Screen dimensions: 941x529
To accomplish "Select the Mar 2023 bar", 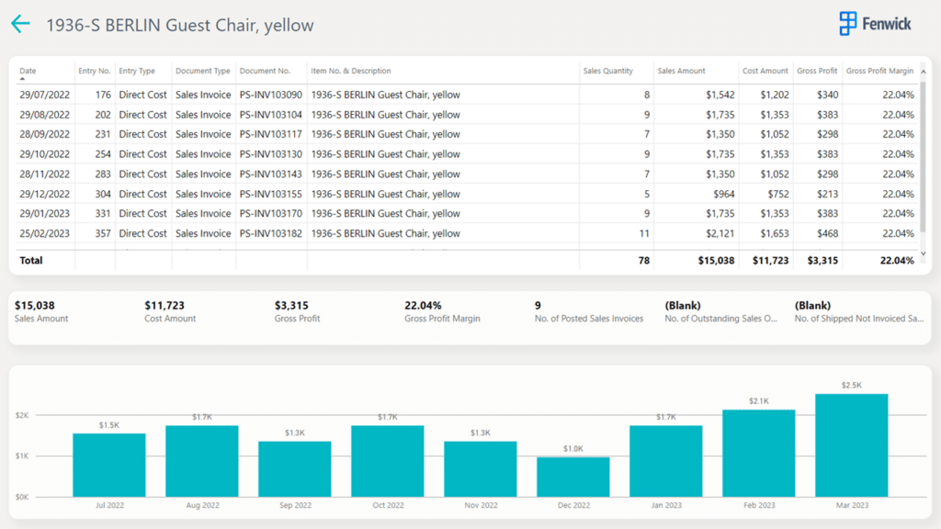I will click(x=851, y=445).
